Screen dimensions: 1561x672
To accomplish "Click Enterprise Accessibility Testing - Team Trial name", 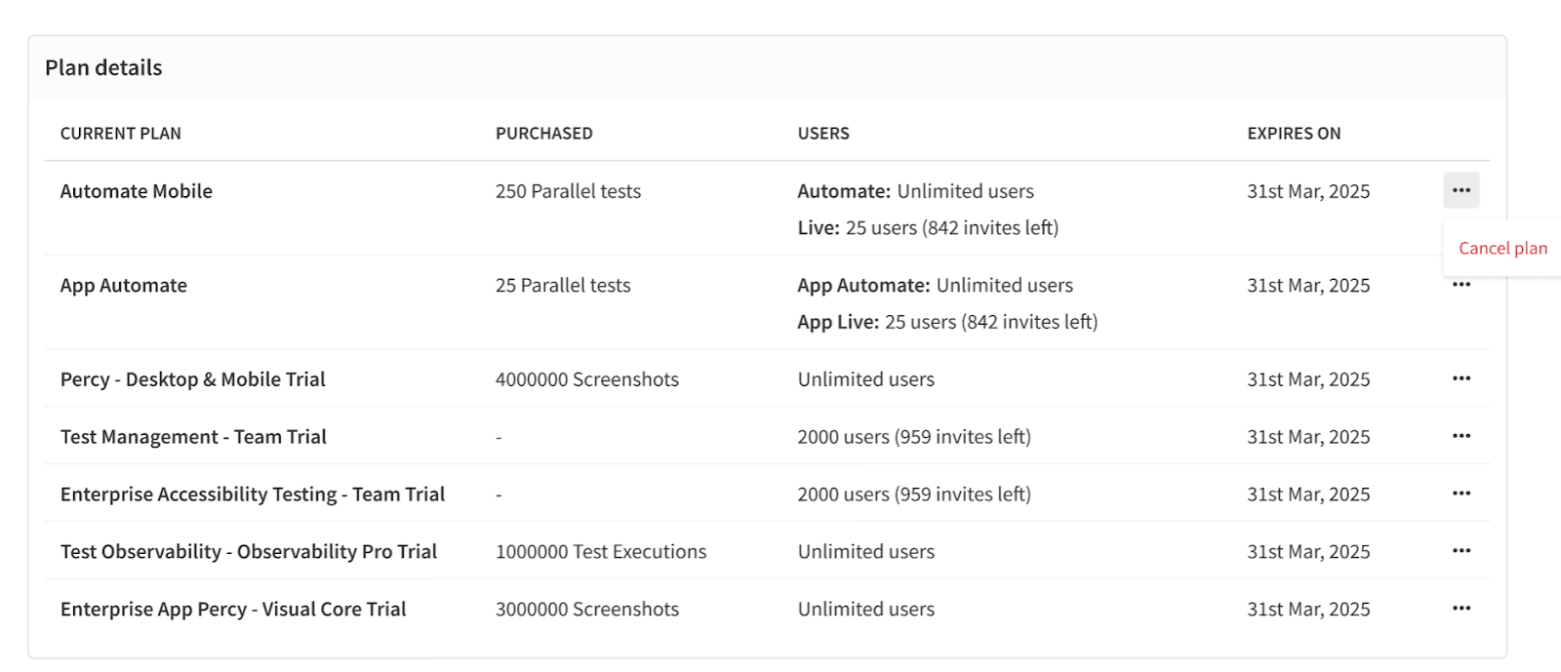I will 253,494.
